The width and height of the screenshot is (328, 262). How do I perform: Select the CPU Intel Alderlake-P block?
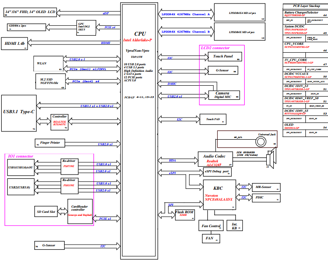[x=139, y=131]
